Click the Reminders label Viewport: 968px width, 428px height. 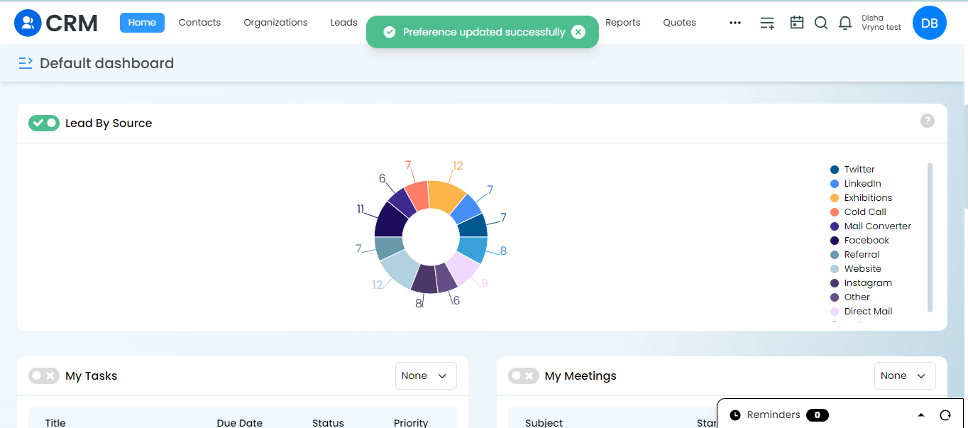tap(774, 415)
